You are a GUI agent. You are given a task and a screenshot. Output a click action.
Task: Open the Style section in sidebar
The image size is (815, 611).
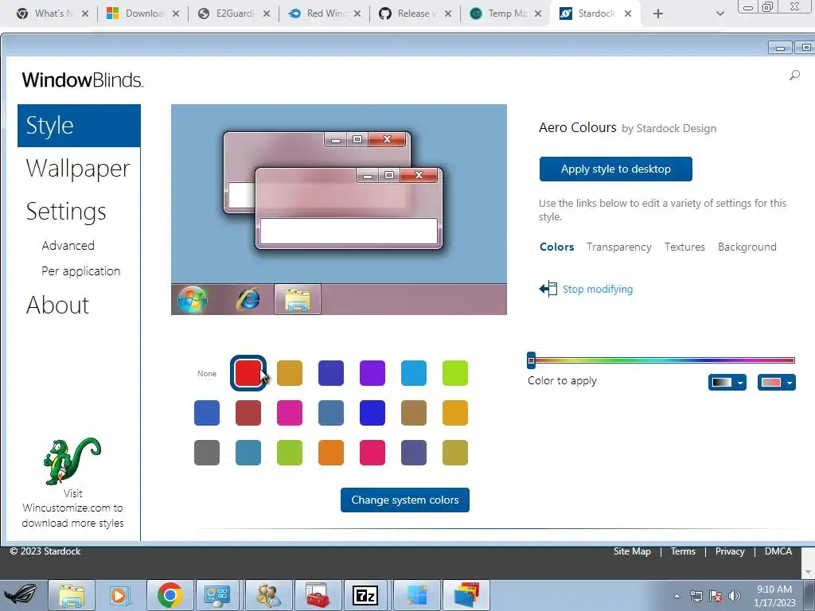(x=79, y=126)
